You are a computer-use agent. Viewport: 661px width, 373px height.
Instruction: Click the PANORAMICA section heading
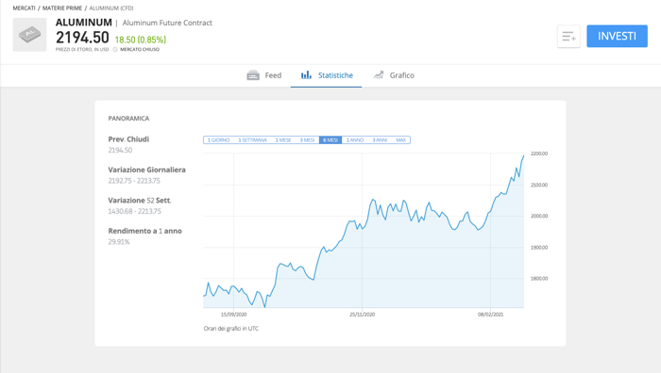pos(128,119)
